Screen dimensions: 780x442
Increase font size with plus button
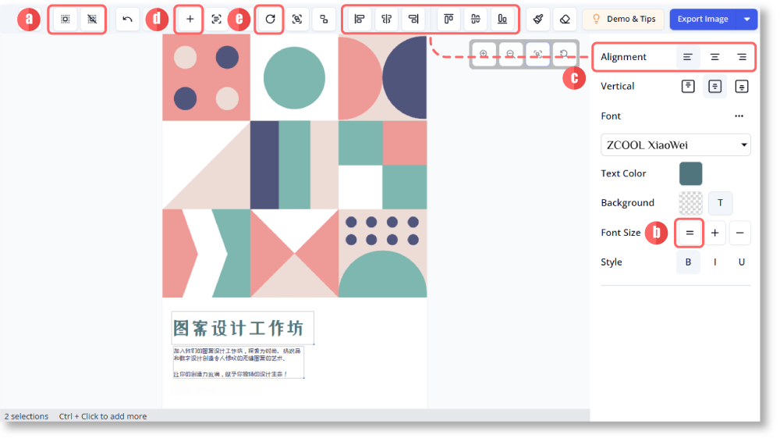click(714, 233)
